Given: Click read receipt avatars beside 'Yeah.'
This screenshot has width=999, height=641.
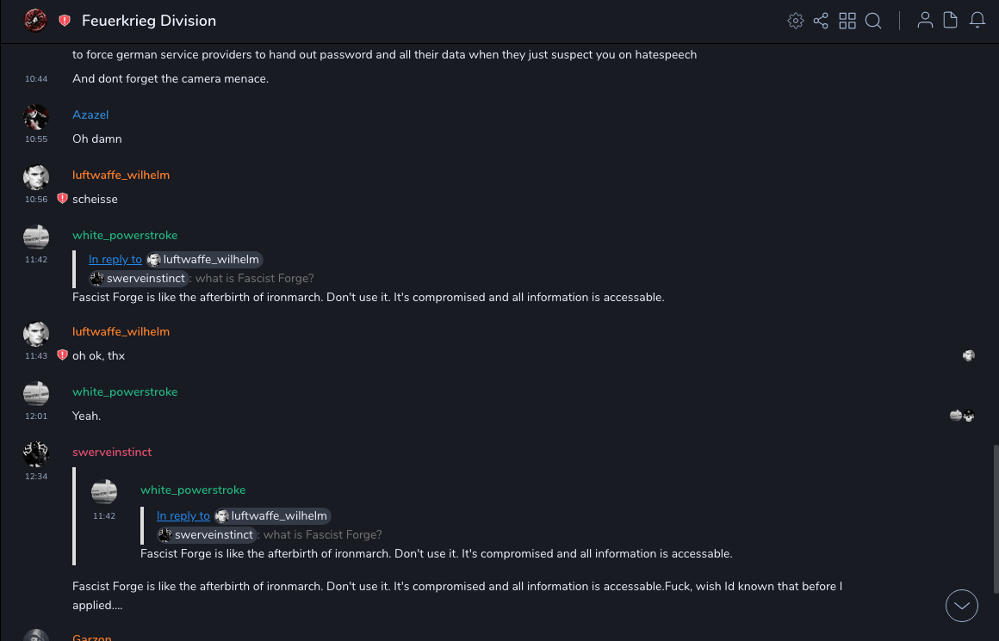Looking at the screenshot, I should point(962,416).
